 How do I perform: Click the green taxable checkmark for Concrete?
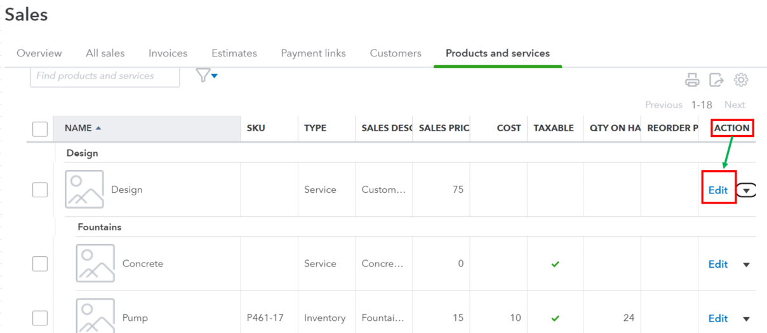point(556,264)
